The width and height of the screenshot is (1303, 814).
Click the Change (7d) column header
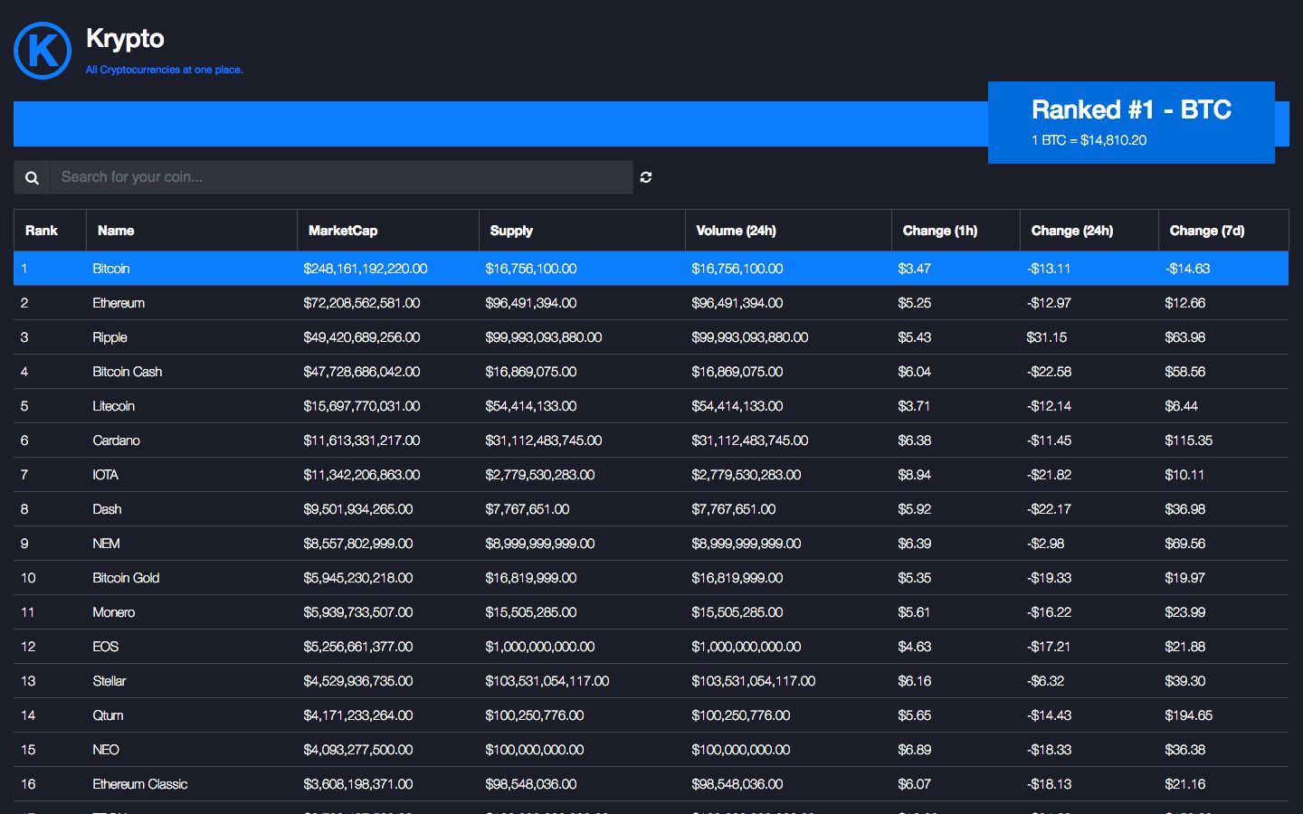tap(1207, 231)
